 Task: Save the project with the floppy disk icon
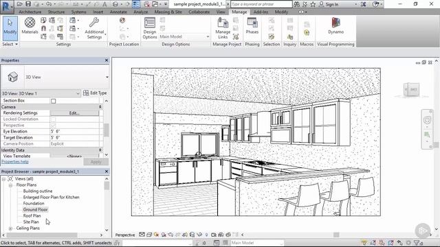[x=28, y=4]
